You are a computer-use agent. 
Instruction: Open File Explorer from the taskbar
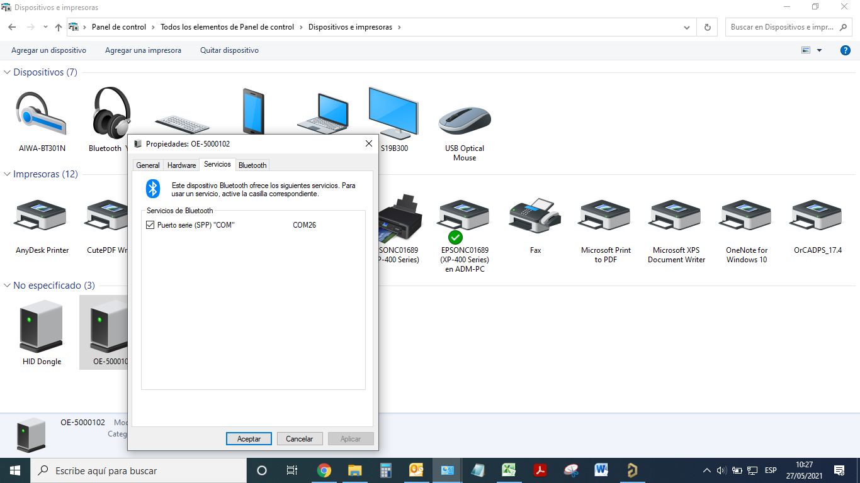click(x=354, y=470)
